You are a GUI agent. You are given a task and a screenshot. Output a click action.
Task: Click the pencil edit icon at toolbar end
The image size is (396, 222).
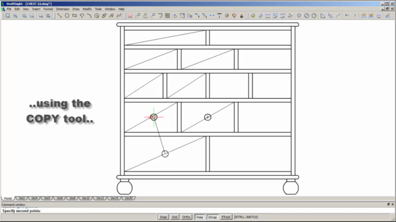(387, 15)
